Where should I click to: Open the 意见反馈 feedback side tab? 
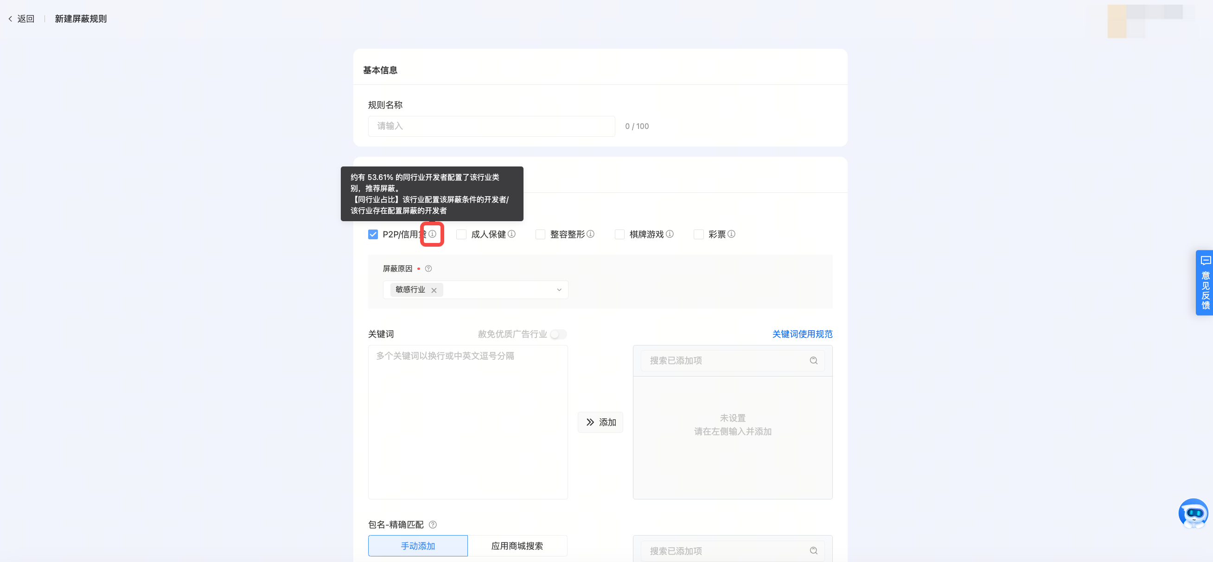[x=1205, y=283]
